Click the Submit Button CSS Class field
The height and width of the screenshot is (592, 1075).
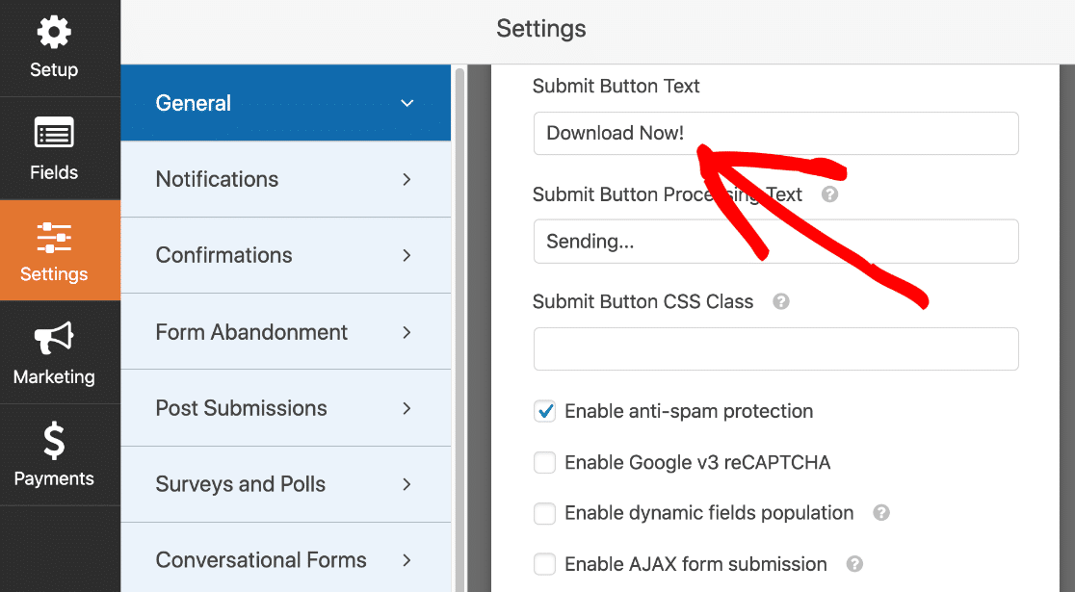coord(775,348)
